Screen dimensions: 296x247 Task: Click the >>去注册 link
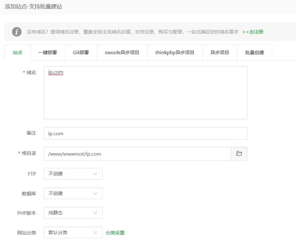coord(253,32)
